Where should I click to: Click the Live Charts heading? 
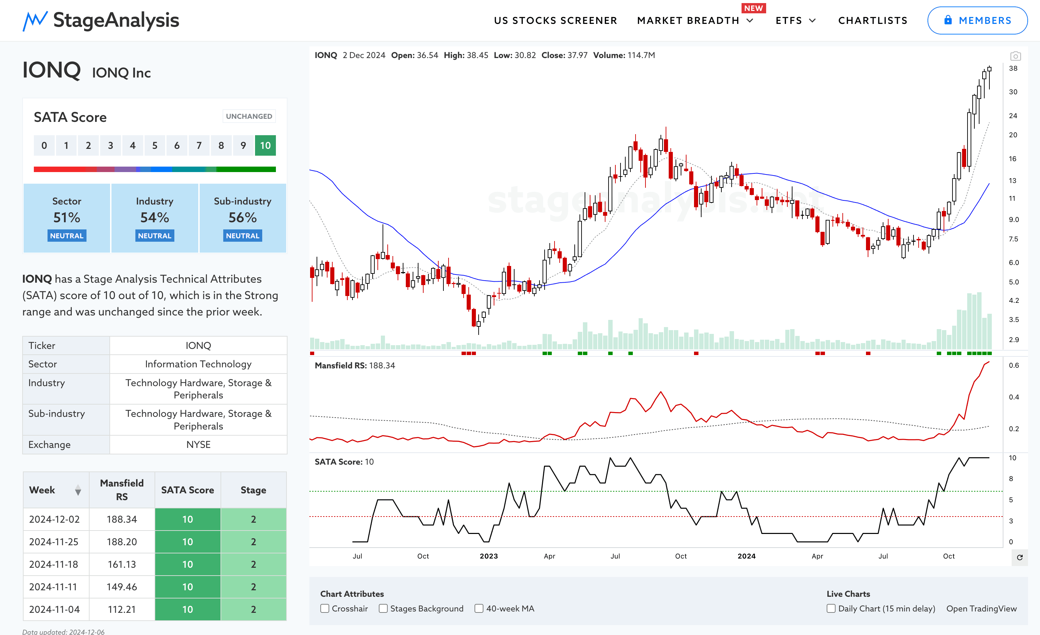tap(848, 593)
